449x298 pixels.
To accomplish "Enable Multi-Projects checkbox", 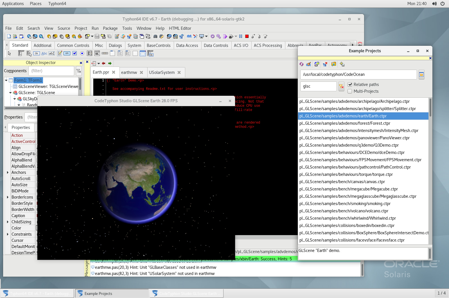I will pos(350,91).
